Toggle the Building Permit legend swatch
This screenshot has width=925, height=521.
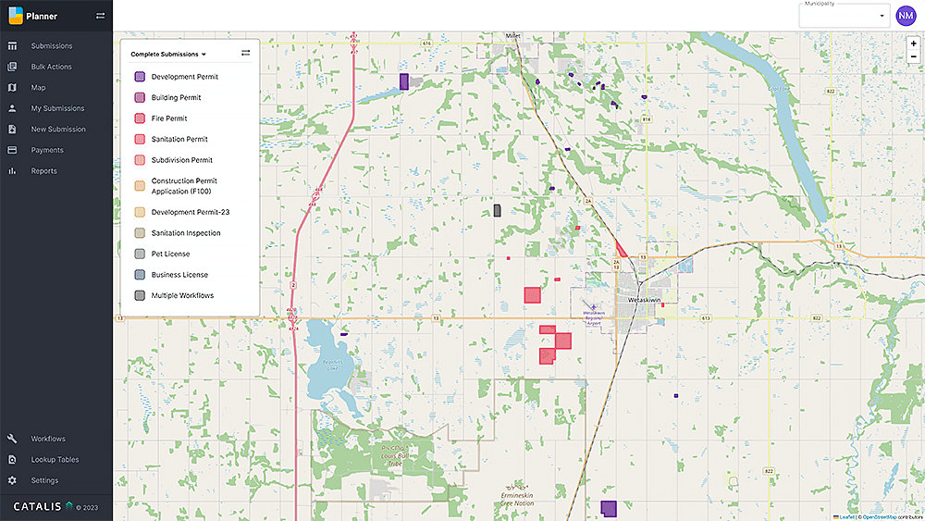point(140,97)
